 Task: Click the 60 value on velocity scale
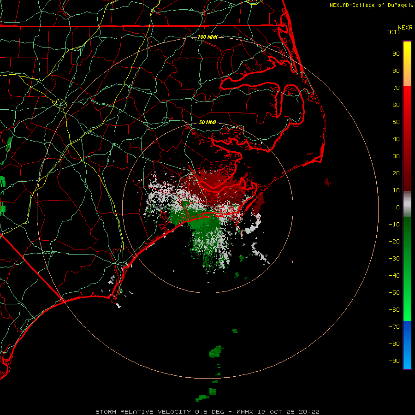click(x=396, y=105)
